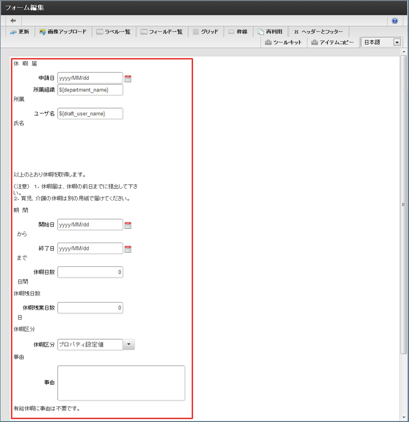Click the 事由 text area
The height and width of the screenshot is (422, 409).
pyautogui.click(x=121, y=383)
